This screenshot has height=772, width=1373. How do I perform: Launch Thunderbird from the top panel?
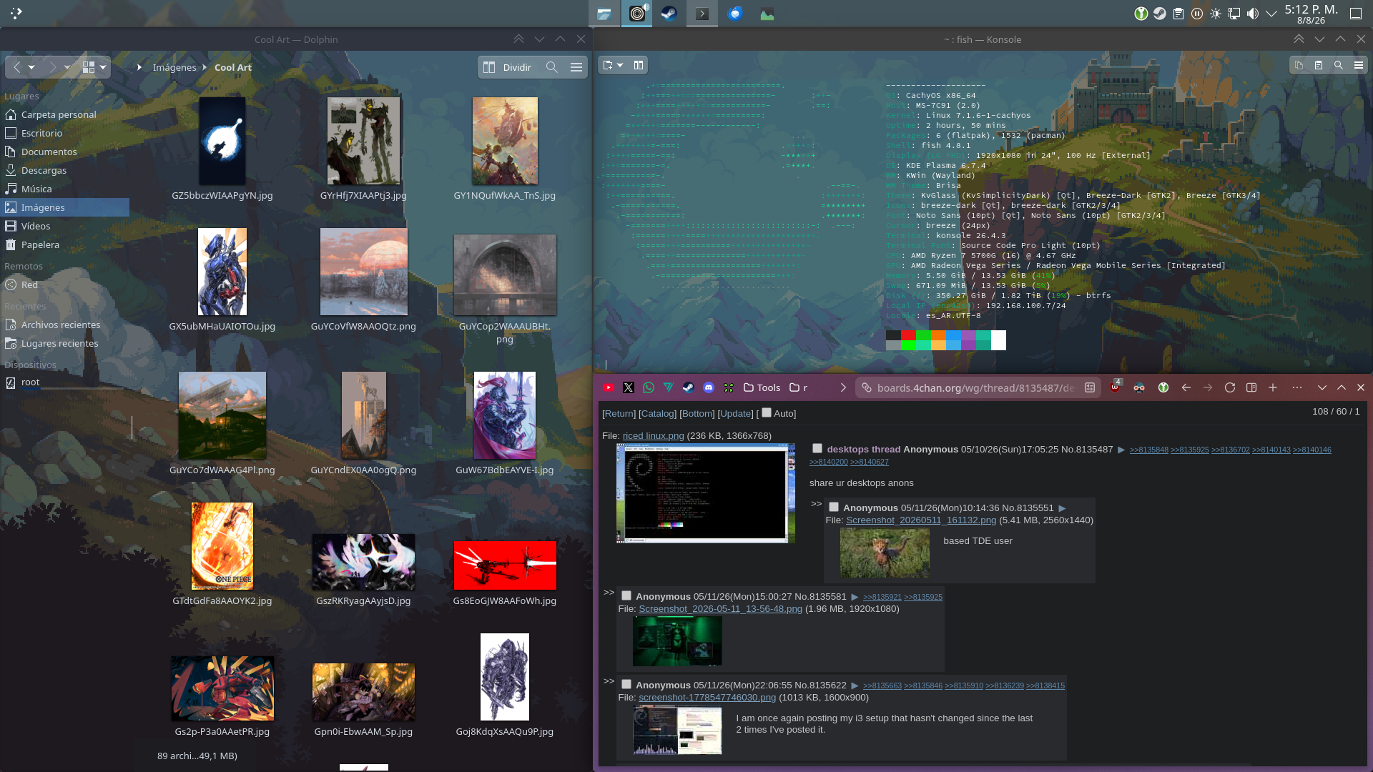point(735,14)
